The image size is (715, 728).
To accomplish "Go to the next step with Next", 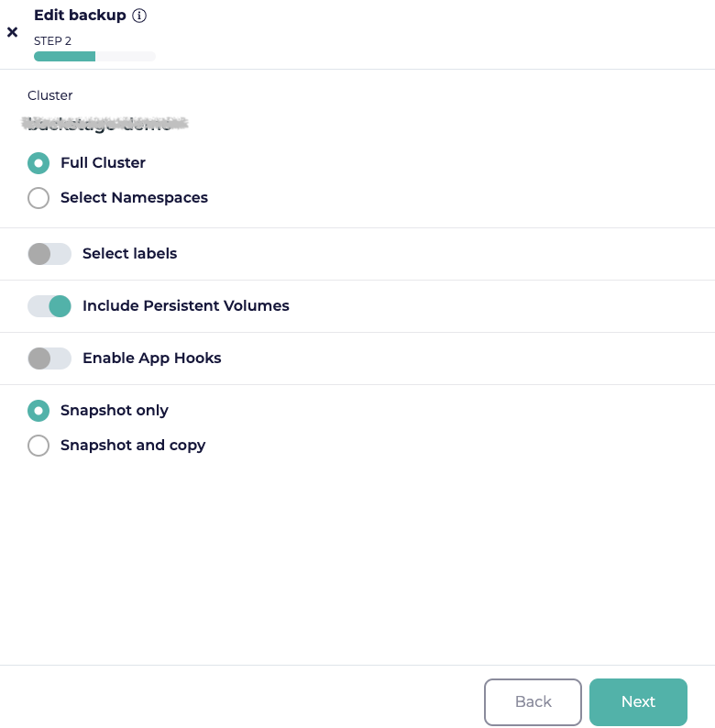I will [x=638, y=701].
